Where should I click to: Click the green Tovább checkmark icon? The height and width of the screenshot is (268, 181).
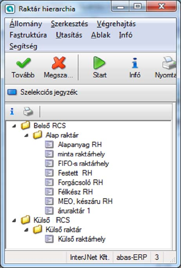click(x=24, y=63)
